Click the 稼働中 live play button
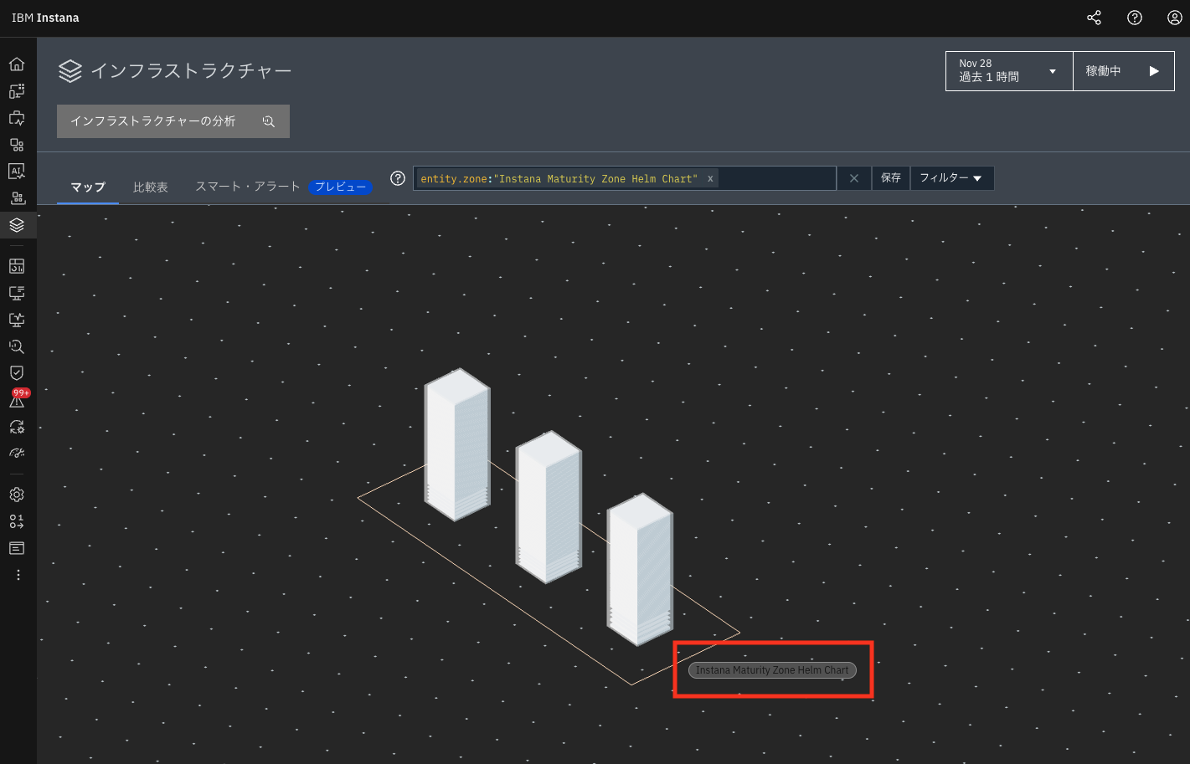The image size is (1190, 764). [x=1124, y=71]
